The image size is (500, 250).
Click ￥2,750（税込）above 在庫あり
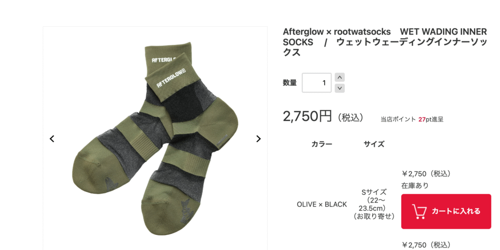[x=427, y=174]
